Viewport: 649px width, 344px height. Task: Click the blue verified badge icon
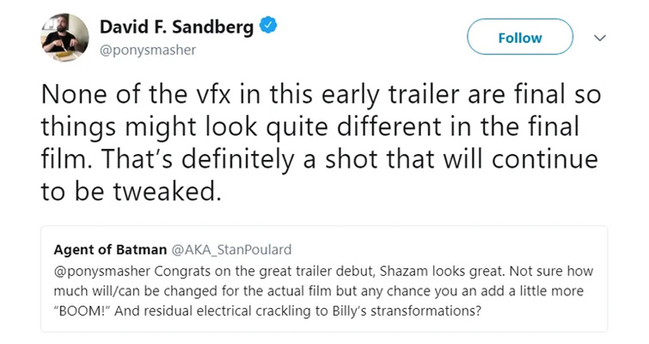pyautogui.click(x=267, y=28)
